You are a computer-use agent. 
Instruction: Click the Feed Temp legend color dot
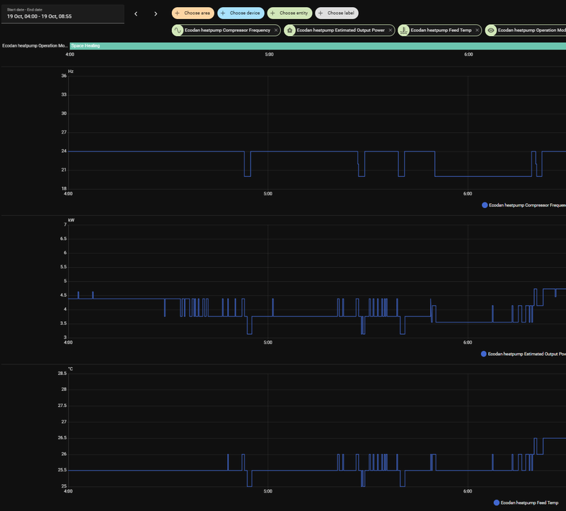point(497,503)
